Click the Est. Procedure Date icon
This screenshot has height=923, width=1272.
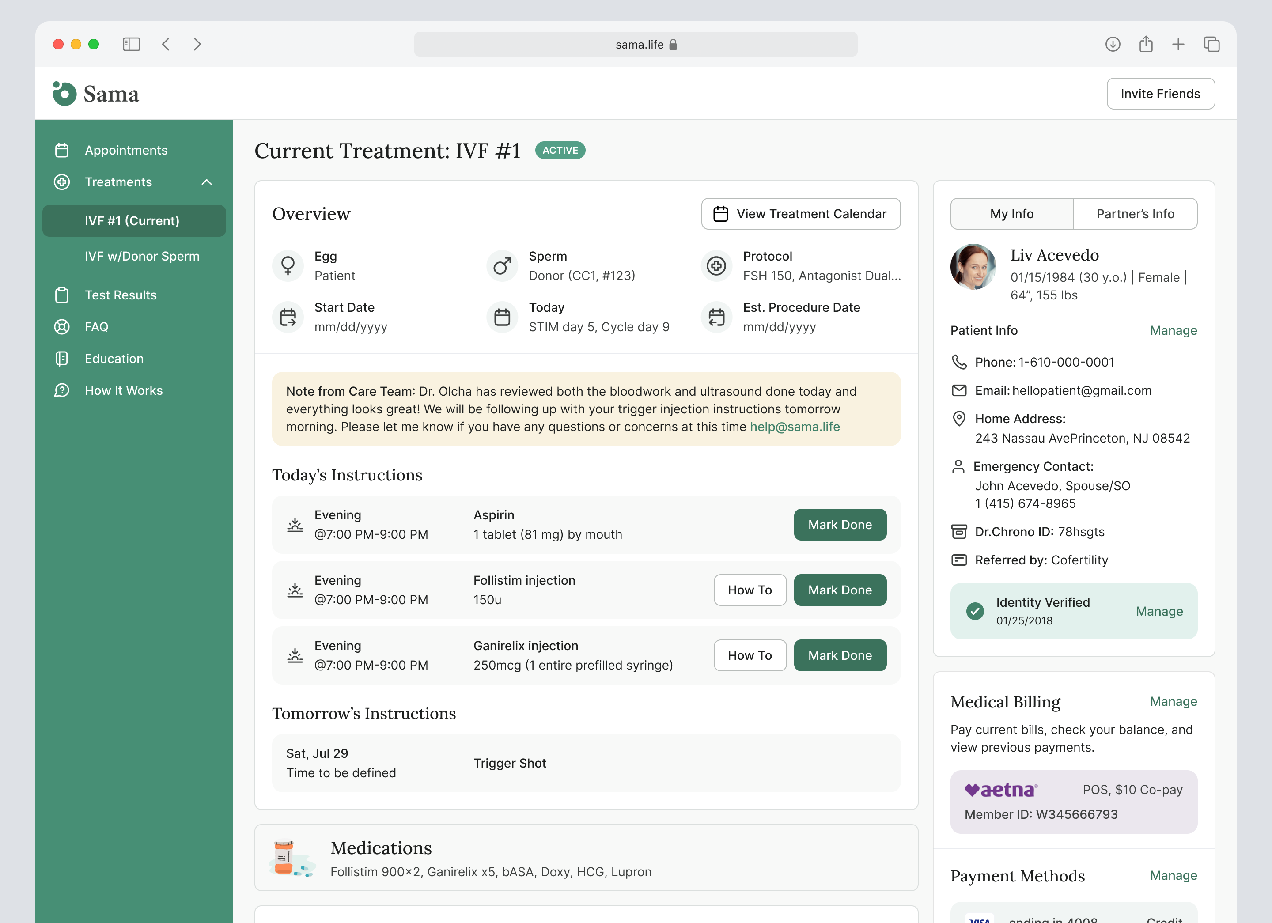[716, 318]
